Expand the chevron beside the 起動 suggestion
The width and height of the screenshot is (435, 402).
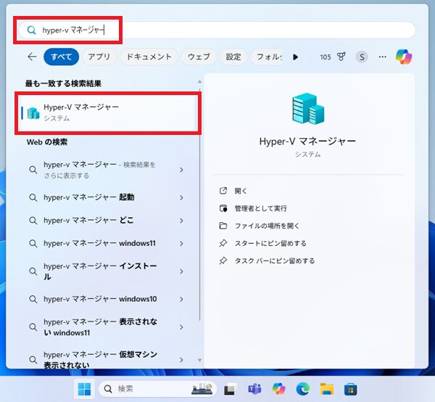pos(181,197)
